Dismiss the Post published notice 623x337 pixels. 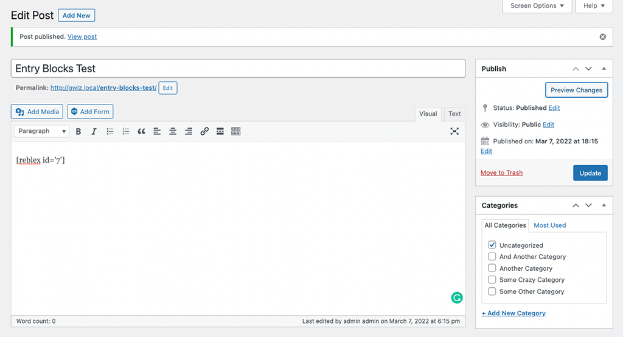603,37
